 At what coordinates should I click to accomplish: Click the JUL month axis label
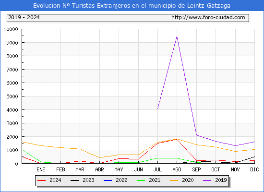pos(157,169)
